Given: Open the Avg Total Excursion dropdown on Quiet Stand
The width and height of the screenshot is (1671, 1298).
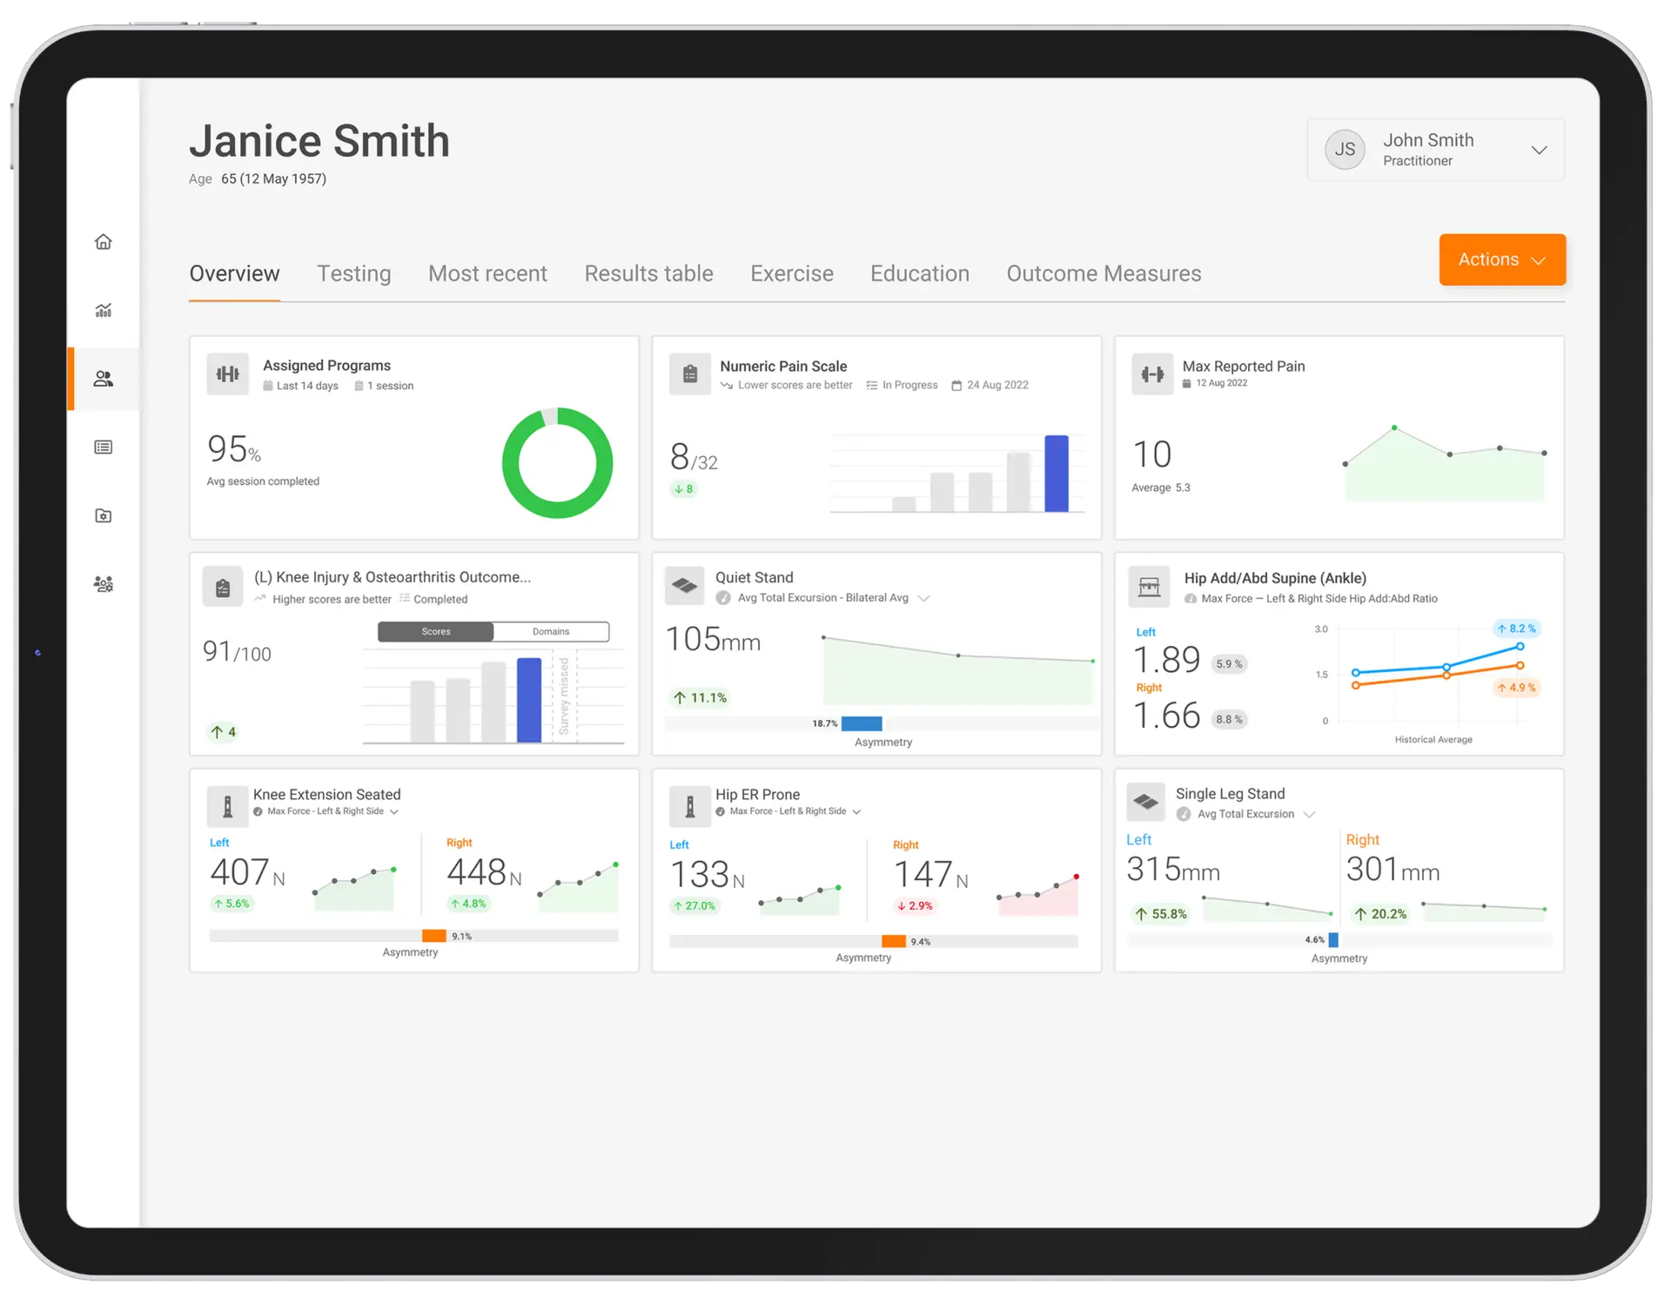Looking at the screenshot, I should (925, 598).
